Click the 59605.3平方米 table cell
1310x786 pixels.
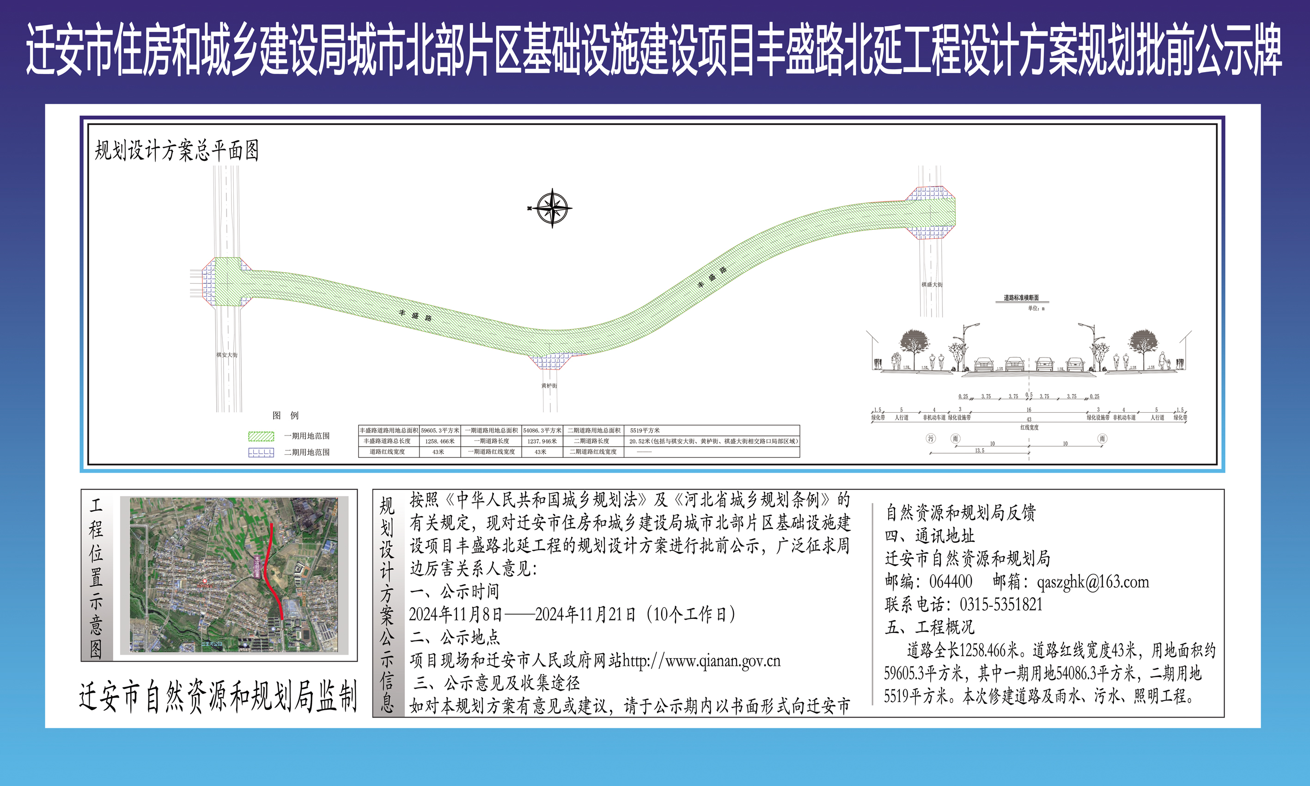(440, 431)
